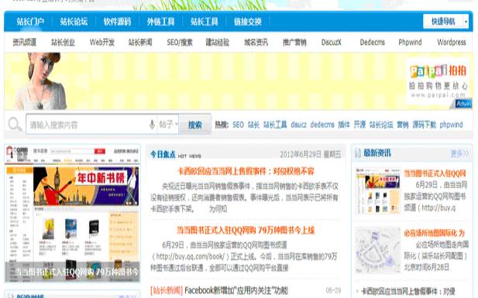Select hot search term 站长论坛
Viewport: 478px width, 298px height.
point(381,125)
